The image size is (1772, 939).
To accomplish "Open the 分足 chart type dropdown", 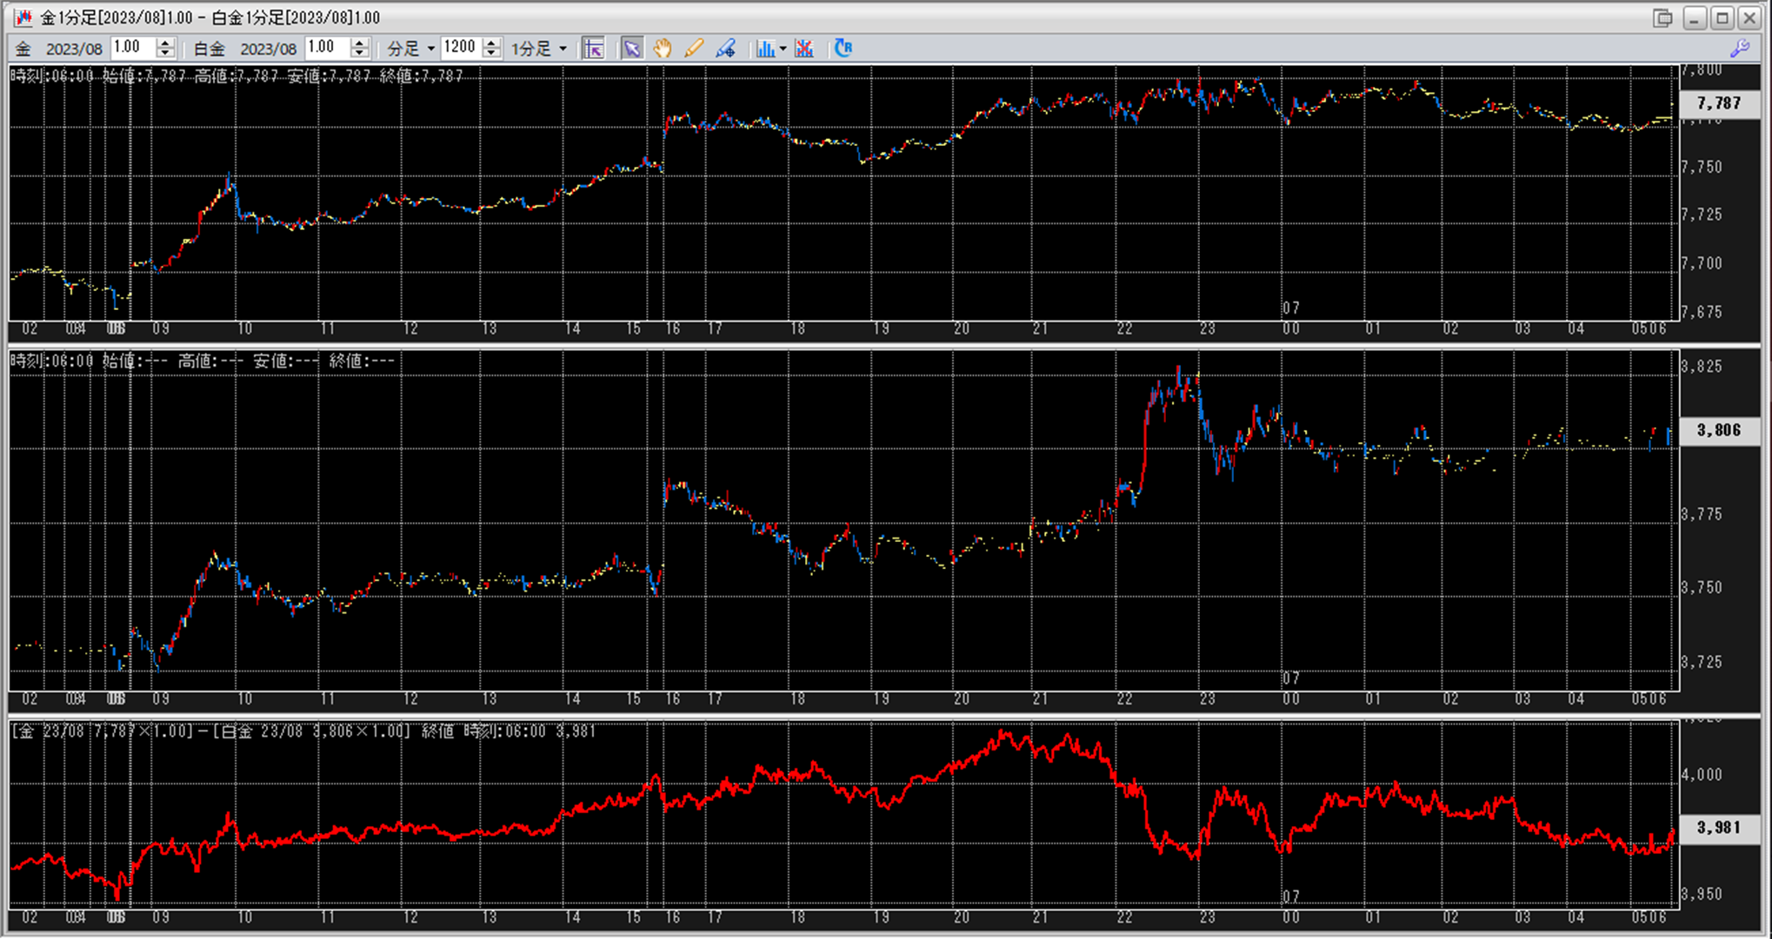I will pyautogui.click(x=411, y=49).
